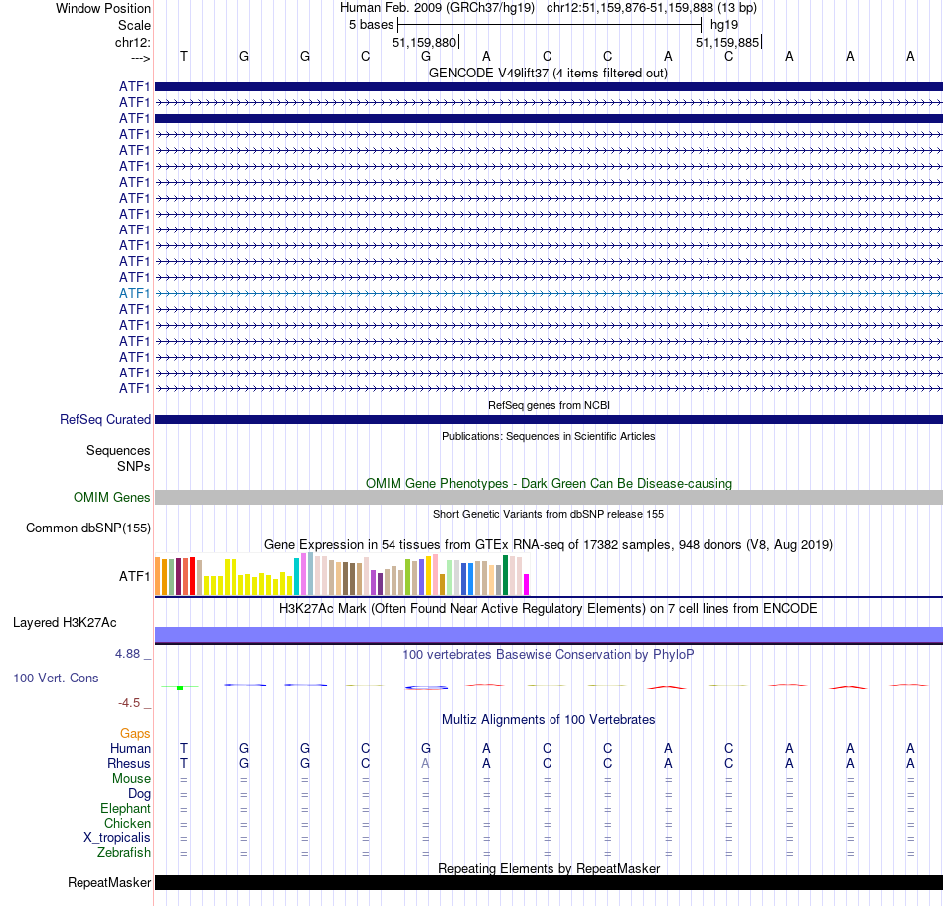
Task: Select the light-blue highlighted ATF1 transcript label
Action: pos(134,293)
